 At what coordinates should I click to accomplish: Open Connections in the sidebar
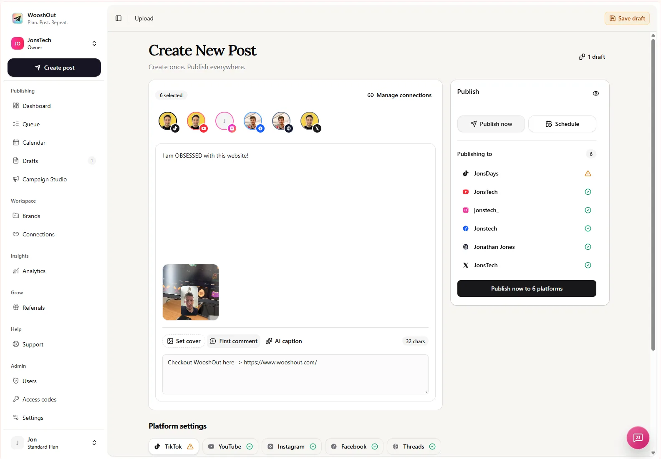[54, 234]
